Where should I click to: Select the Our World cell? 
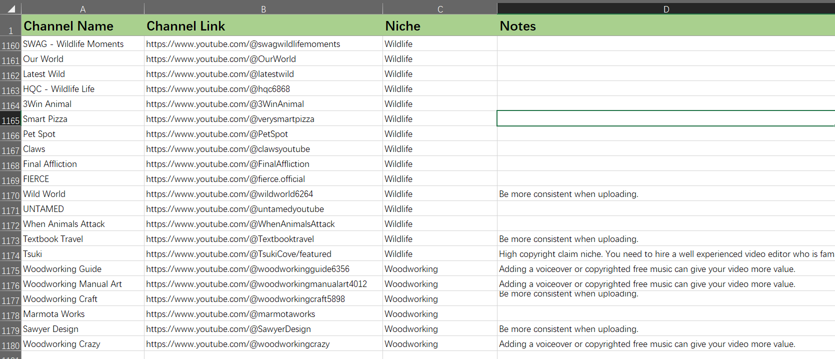click(82, 58)
